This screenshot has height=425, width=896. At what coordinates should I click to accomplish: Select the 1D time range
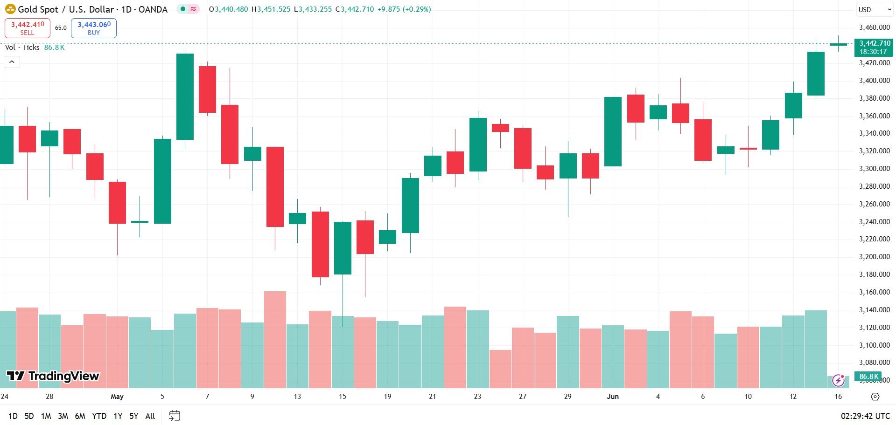[13, 416]
